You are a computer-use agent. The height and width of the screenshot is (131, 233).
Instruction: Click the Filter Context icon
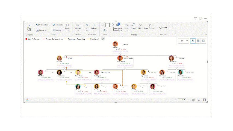[150, 26]
